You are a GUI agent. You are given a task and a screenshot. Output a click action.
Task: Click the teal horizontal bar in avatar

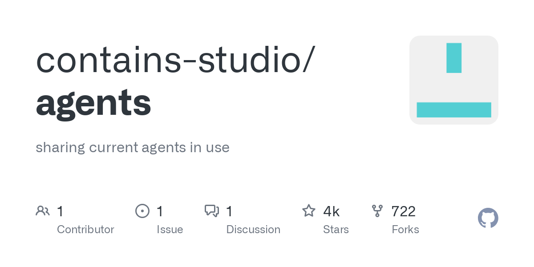(x=454, y=110)
